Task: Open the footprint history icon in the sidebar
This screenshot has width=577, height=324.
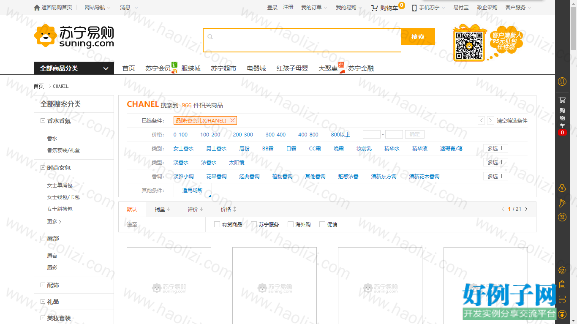Action: click(562, 203)
